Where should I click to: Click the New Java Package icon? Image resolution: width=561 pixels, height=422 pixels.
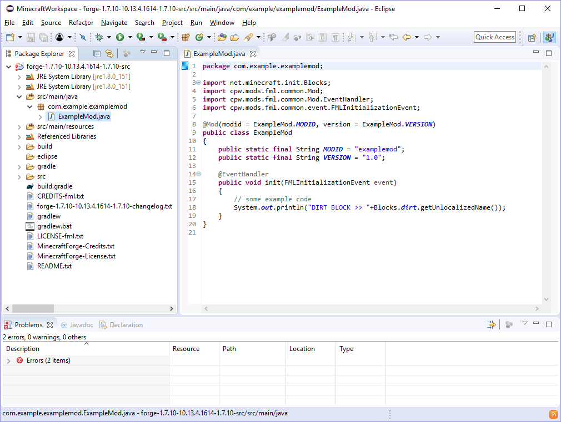[186, 37]
